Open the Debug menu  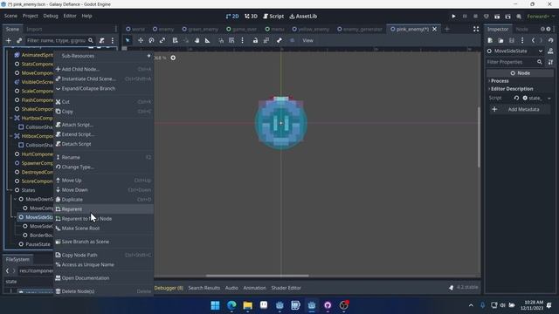pos(51,16)
